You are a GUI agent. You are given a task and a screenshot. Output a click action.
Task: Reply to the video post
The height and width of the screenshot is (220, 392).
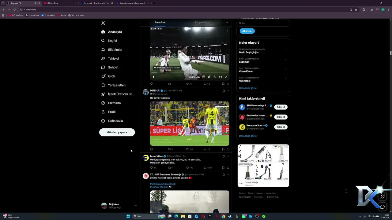[x=151, y=84]
